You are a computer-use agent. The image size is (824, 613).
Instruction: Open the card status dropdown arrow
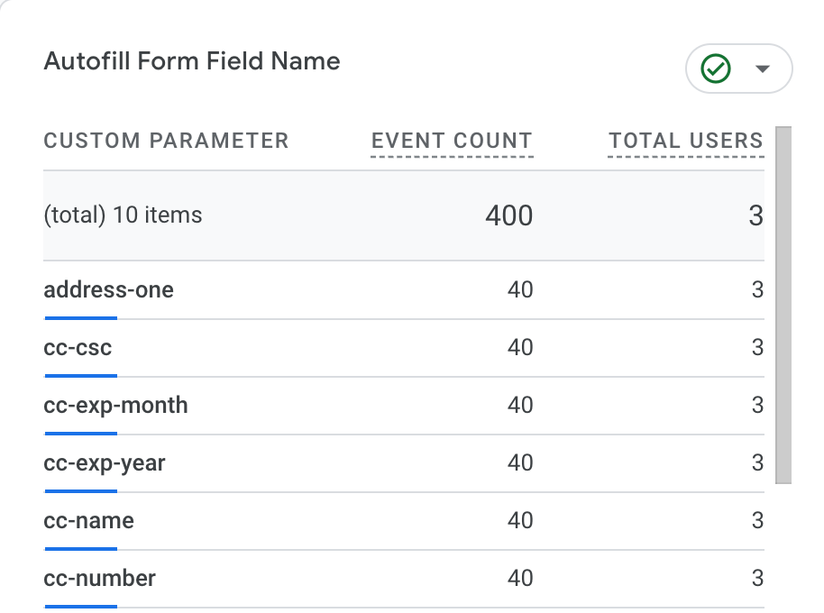pyautogui.click(x=761, y=69)
